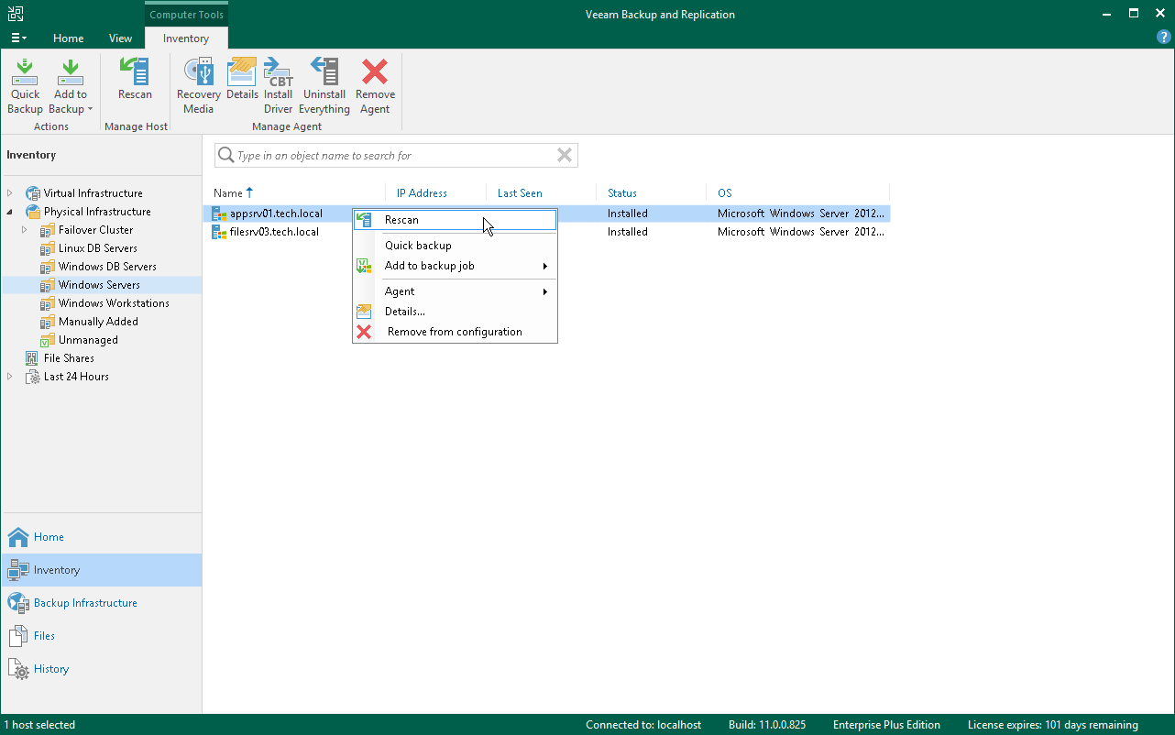
Task: Expand the Last 24 Hours tree node
Action: point(10,377)
